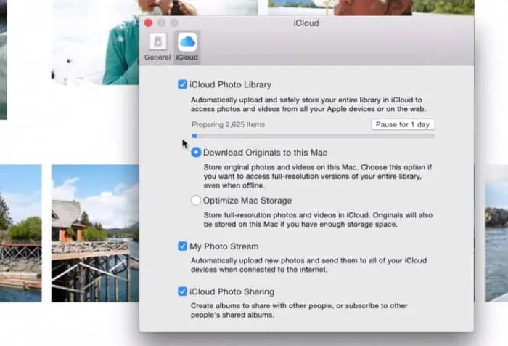The image size is (508, 346).
Task: Click the iCloud window title text
Action: pos(306,23)
